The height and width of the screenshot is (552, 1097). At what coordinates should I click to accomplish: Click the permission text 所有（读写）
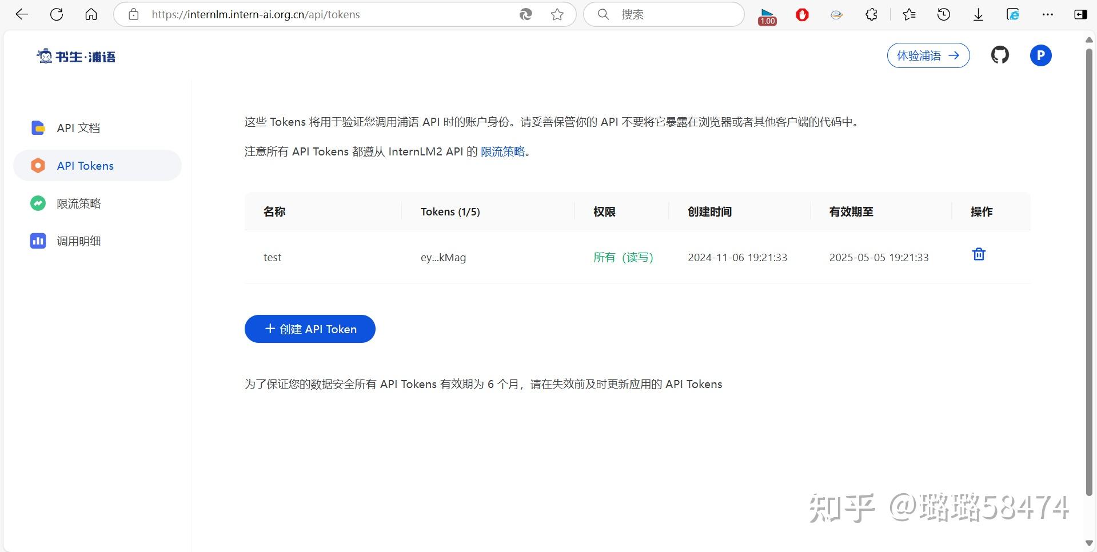(x=623, y=258)
